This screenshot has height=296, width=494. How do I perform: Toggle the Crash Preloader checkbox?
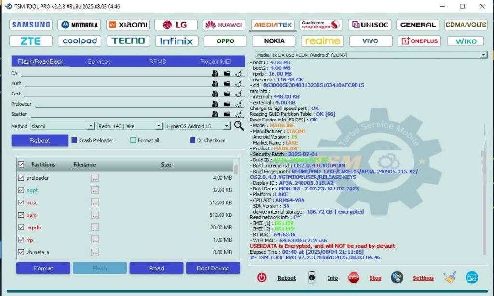(x=74, y=140)
